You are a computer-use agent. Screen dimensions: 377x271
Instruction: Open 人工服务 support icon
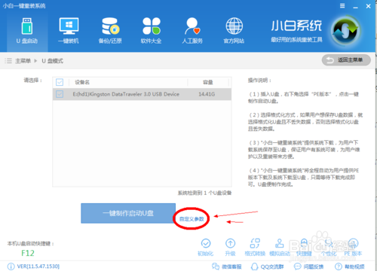point(192,26)
